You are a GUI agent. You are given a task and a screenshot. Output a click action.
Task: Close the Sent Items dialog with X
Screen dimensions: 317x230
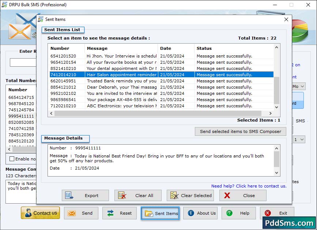tap(286, 19)
